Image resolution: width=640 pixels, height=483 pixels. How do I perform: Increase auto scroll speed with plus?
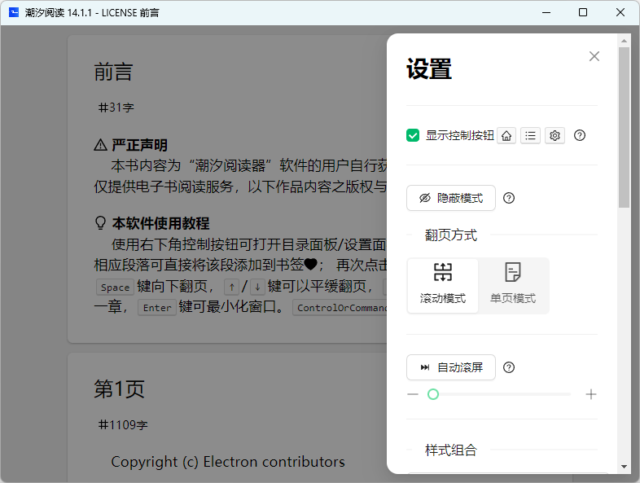pyautogui.click(x=591, y=394)
